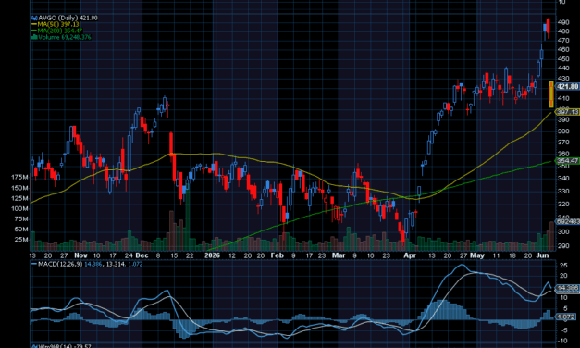Click the yellow 397.13 MA tag on right axis
580x348 pixels.
tap(567, 112)
